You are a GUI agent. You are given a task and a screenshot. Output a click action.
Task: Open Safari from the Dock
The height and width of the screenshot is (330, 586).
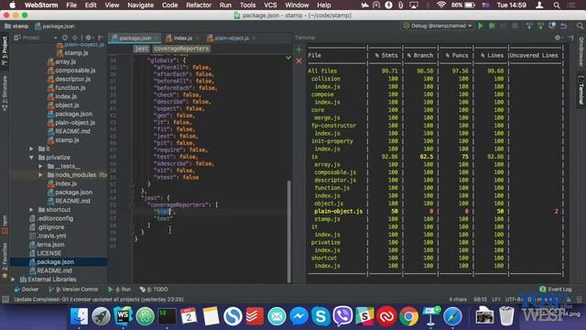pyautogui.click(x=452, y=316)
